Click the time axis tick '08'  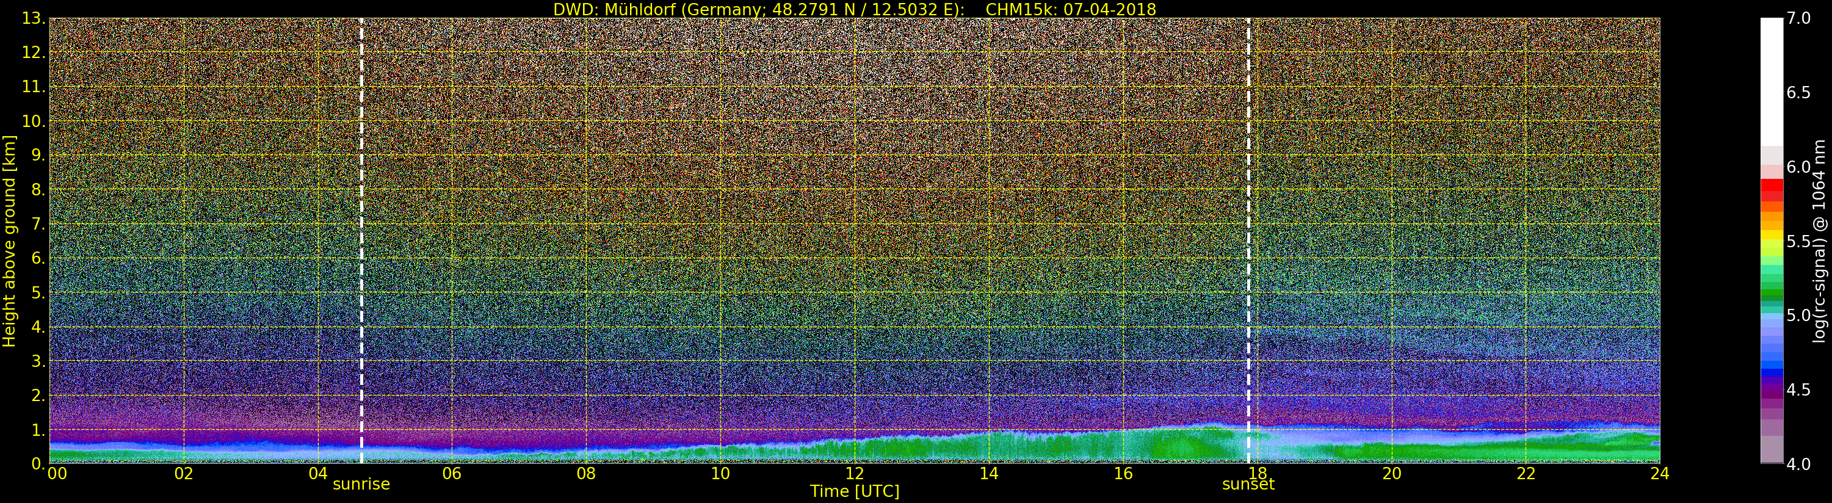point(586,473)
